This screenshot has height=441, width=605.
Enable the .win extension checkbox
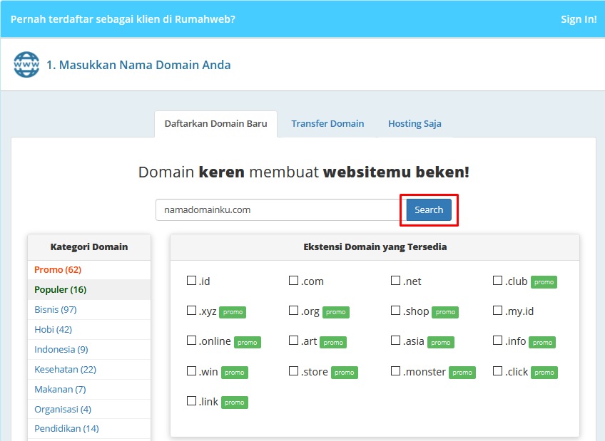pos(191,371)
